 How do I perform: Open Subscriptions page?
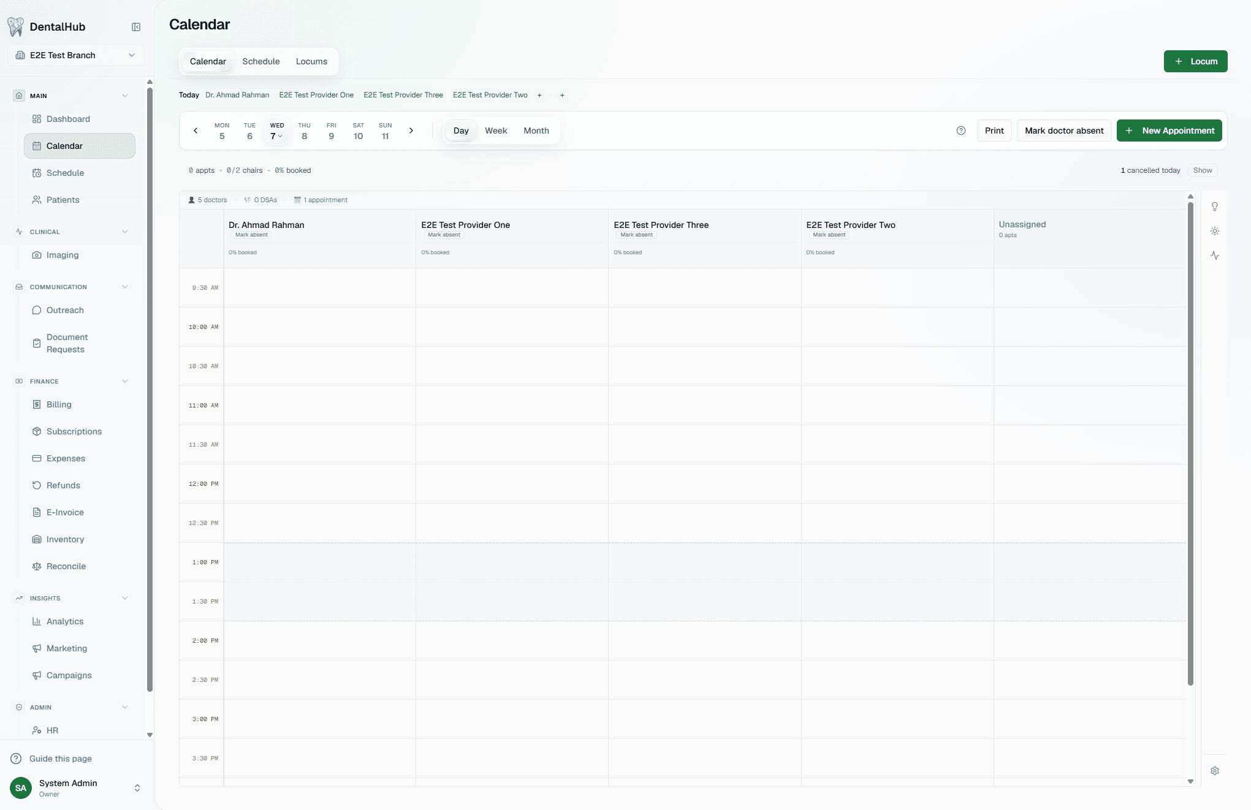click(80, 431)
